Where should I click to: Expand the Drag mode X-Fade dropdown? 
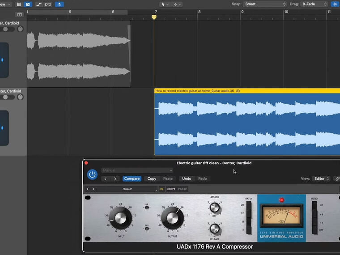coord(314,4)
